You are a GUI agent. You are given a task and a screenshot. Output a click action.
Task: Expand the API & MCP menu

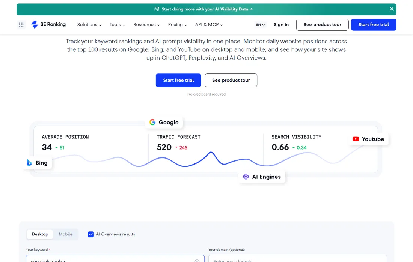209,25
